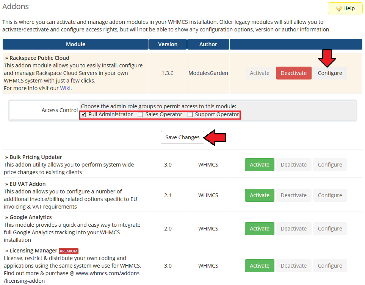Image resolution: width=365 pixels, height=285 pixels.
Task: Tick the Support Operator checkbox
Action: point(190,115)
